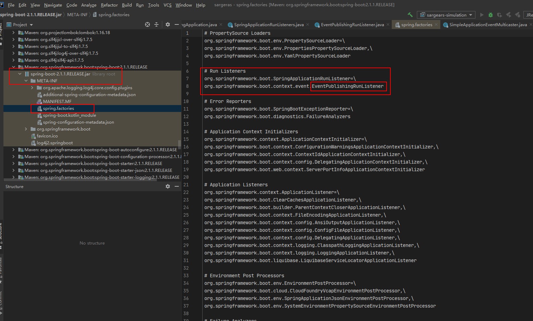Open the Refactor menu
The image size is (533, 321).
tap(109, 5)
